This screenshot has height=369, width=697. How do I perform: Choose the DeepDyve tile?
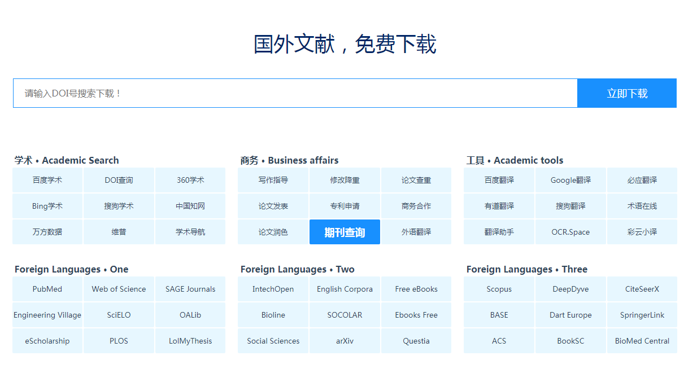tap(570, 289)
